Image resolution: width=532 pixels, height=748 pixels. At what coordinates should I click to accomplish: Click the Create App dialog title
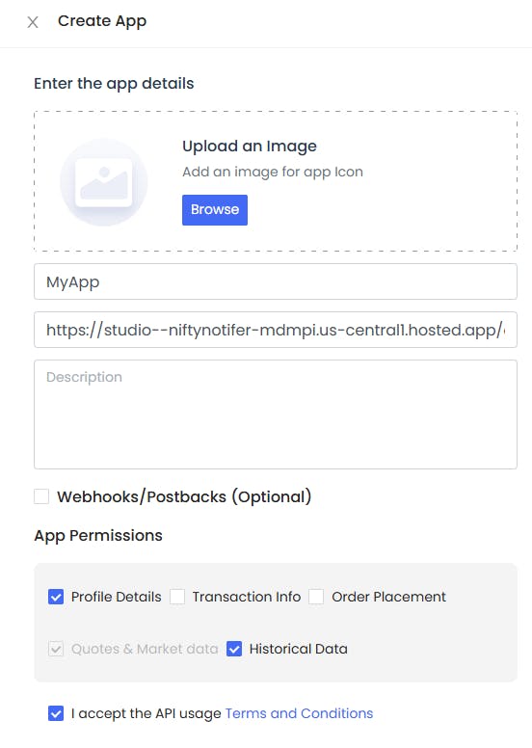pos(102,21)
